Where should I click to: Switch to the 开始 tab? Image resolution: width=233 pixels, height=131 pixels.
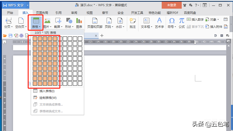click(x=10, y=13)
